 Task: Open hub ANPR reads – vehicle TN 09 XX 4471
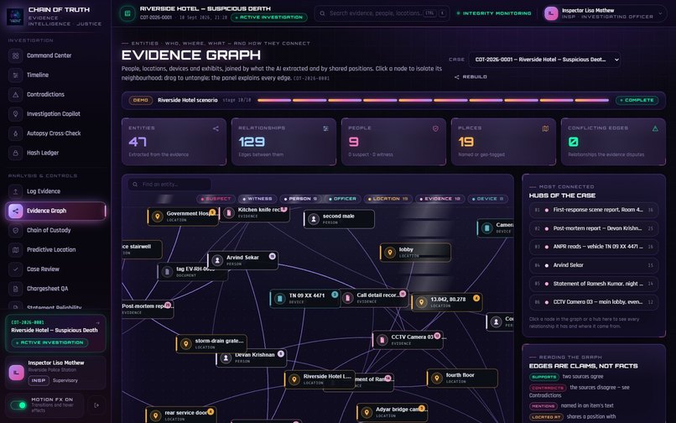click(594, 248)
